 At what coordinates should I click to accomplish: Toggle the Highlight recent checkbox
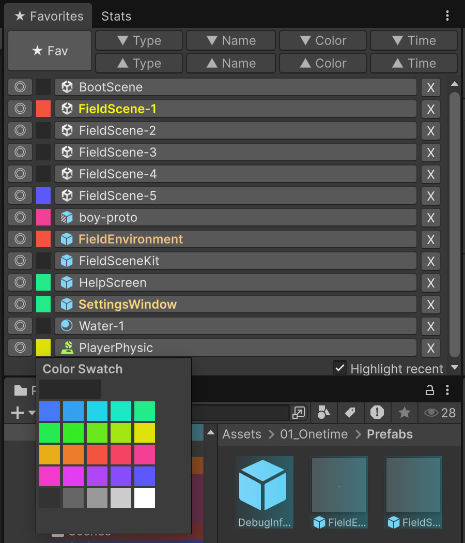(x=339, y=368)
